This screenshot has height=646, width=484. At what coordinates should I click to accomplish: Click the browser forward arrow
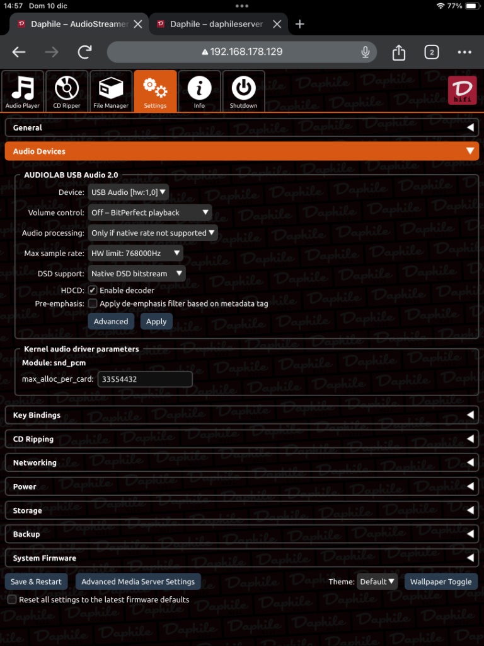click(x=52, y=52)
